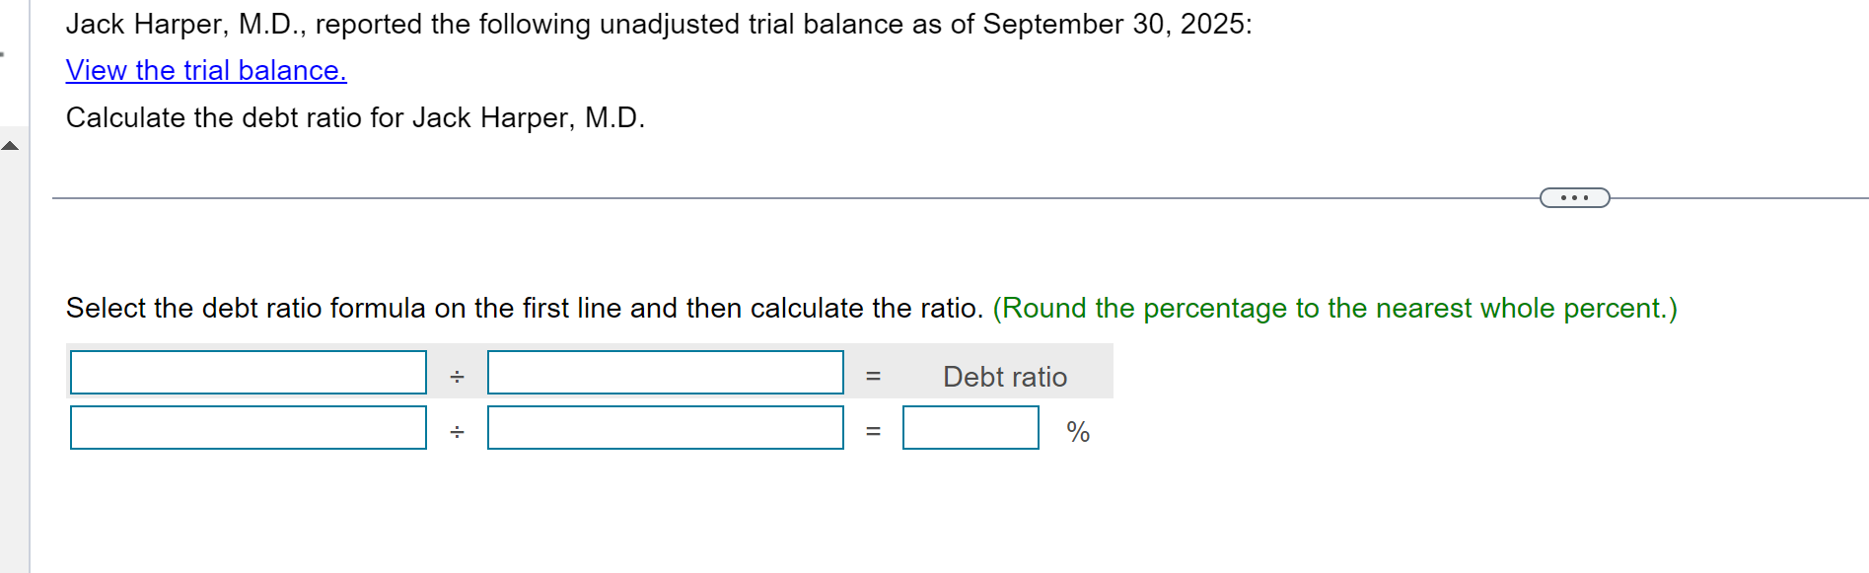Screen dimensions: 1869x573
Task: Click the ellipsis expander on the divider line
Action: coord(1573,197)
